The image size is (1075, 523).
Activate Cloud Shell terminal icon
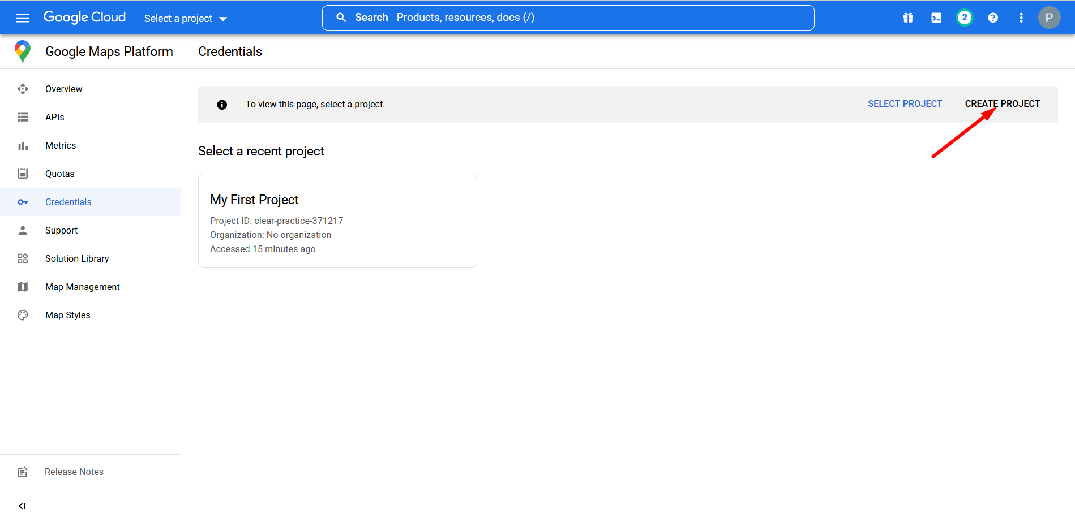[x=936, y=18]
